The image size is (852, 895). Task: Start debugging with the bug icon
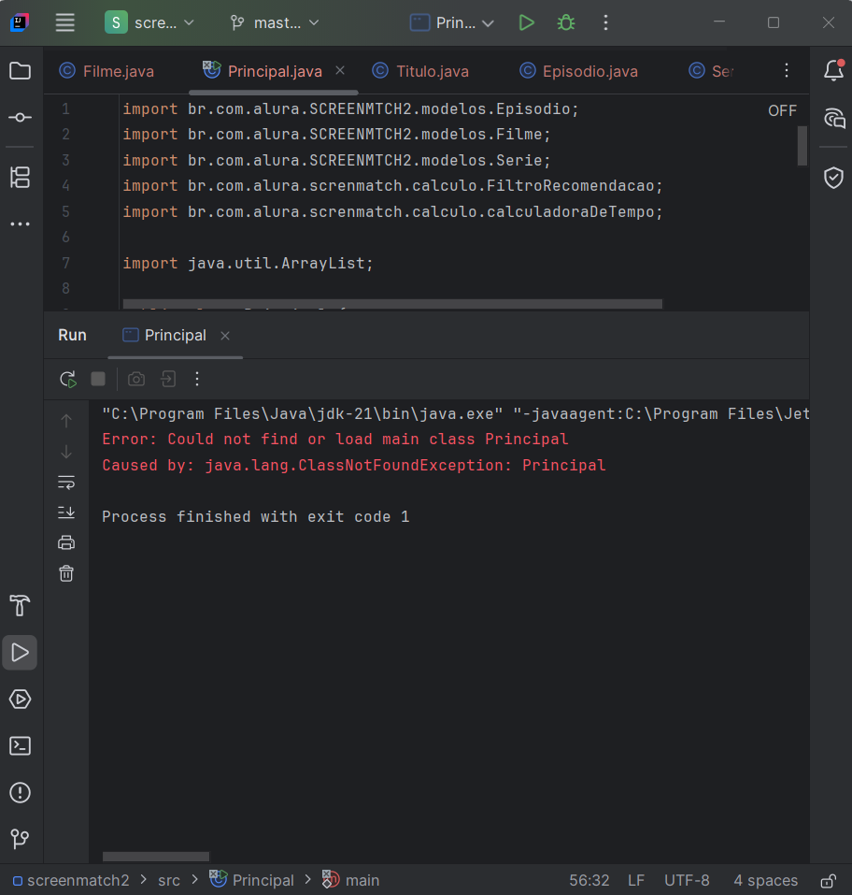point(566,22)
